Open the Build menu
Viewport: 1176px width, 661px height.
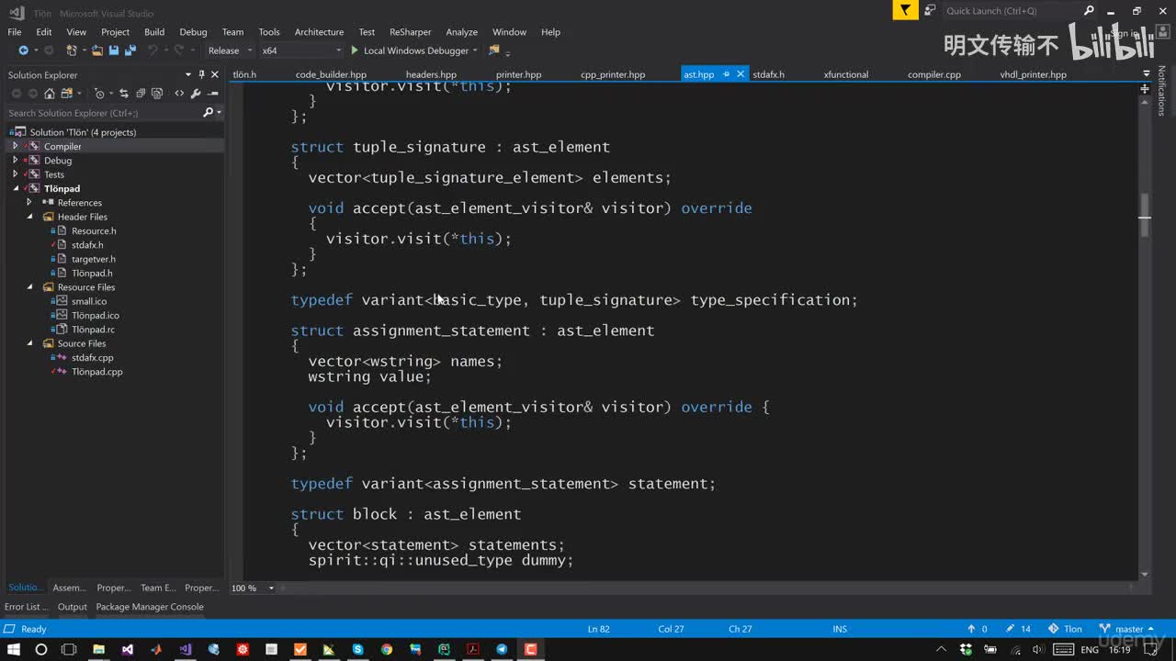click(x=154, y=31)
